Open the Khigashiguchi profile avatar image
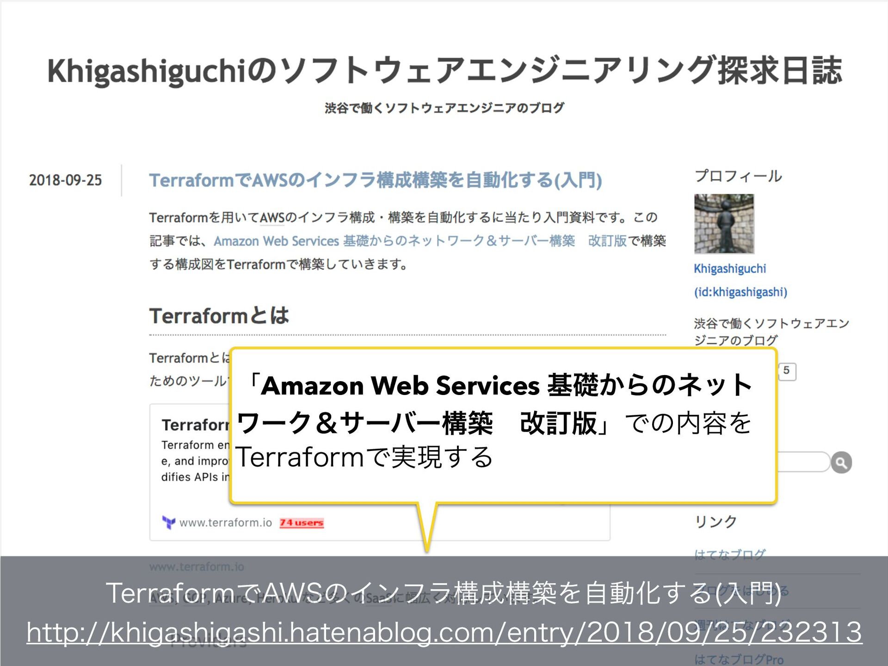 pyautogui.click(x=724, y=224)
